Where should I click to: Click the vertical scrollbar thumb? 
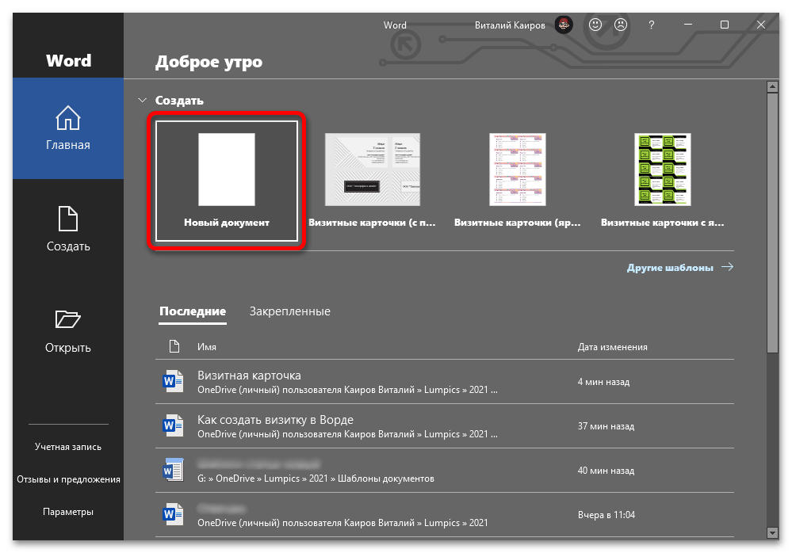[772, 223]
